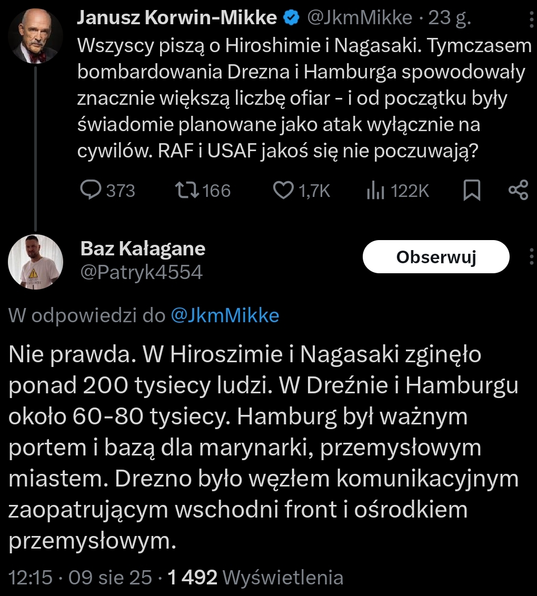Open more options on Korwin-Mikke's tweet
The height and width of the screenshot is (596, 537).
click(530, 20)
